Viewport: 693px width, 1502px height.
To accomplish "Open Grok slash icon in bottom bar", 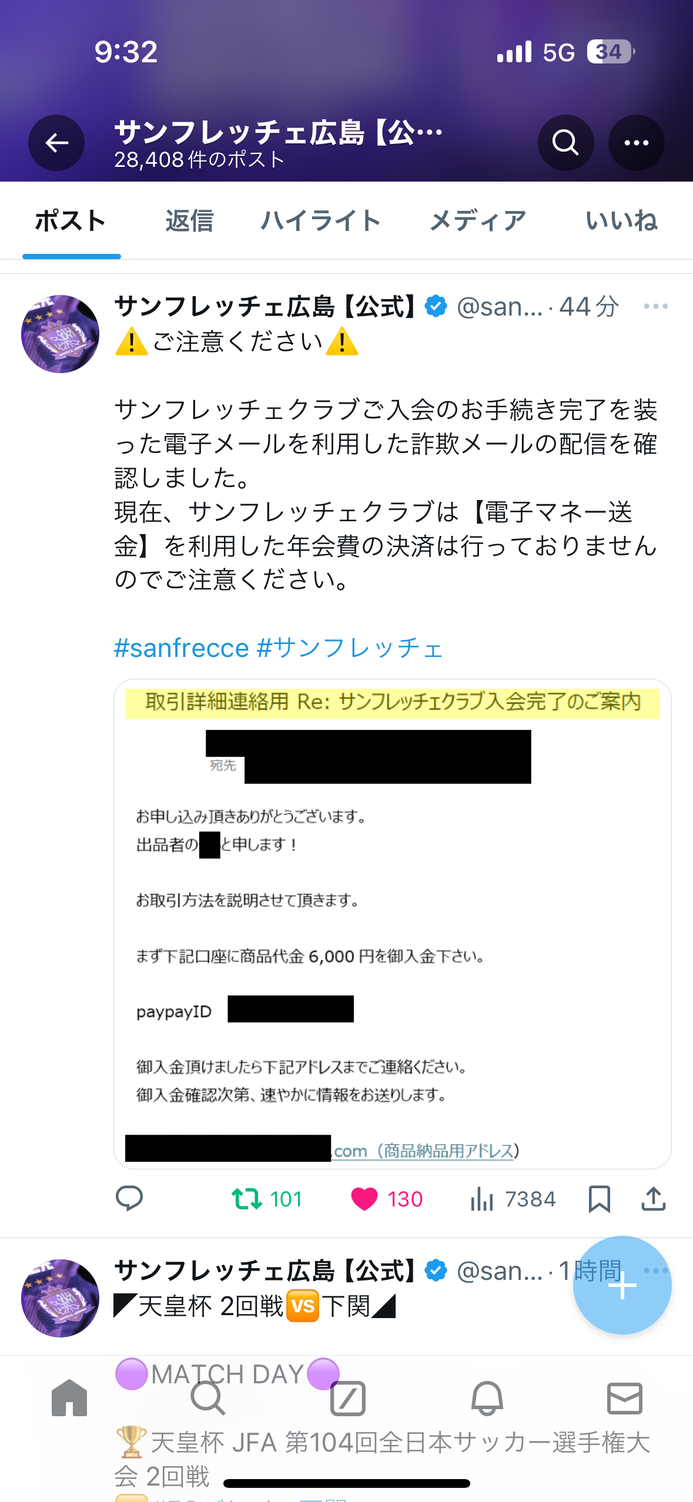I will tap(348, 1398).
